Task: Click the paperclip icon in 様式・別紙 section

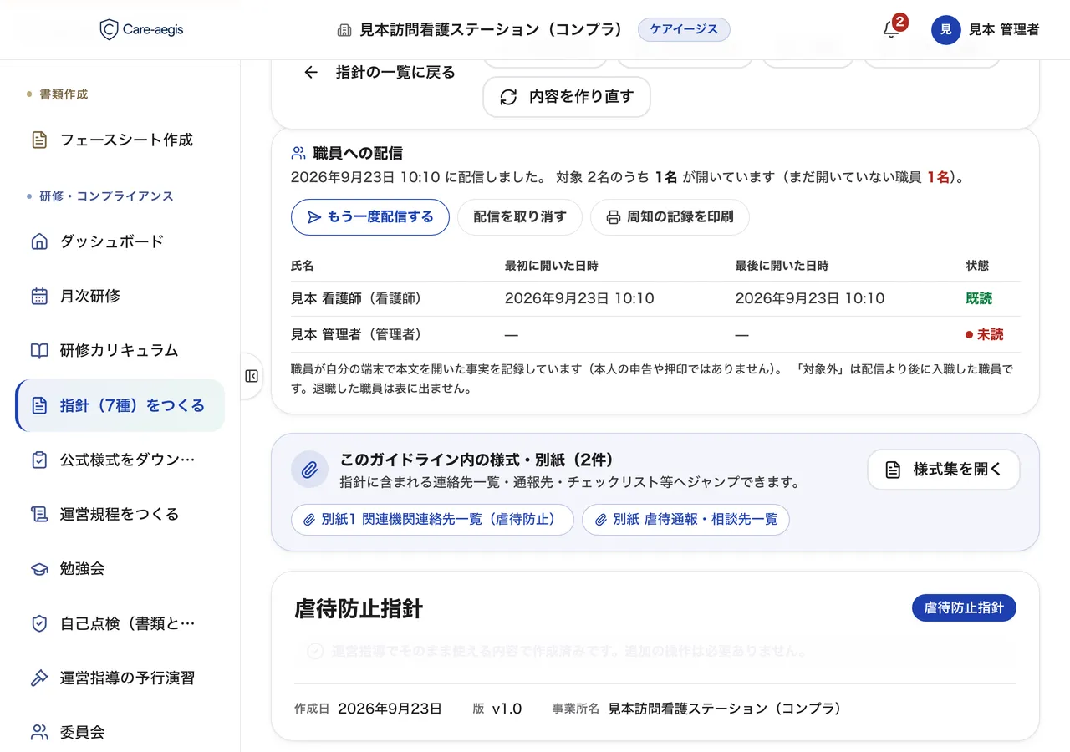Action: [x=309, y=470]
